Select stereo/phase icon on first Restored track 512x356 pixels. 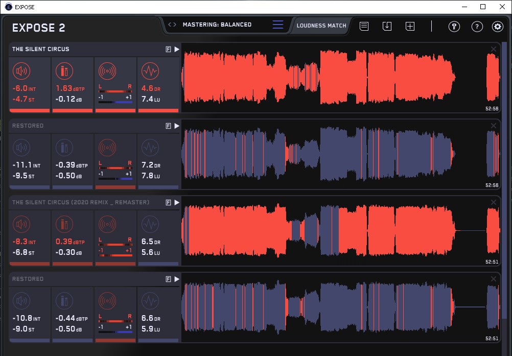(x=107, y=148)
